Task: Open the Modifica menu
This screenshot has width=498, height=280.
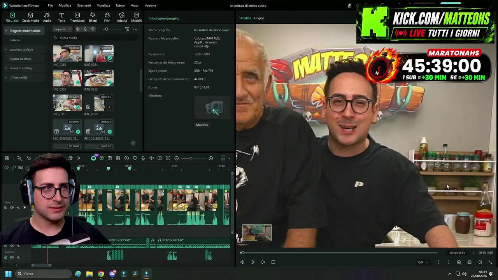Action: click(65, 5)
